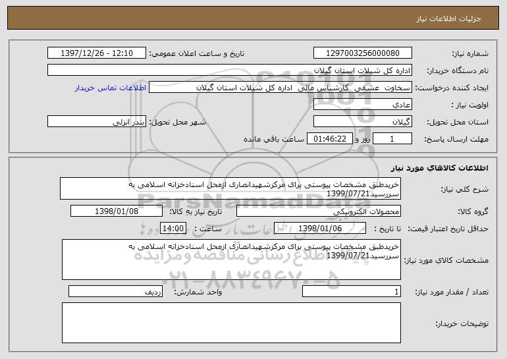Click the label حداقل تاریخ اعتبار قیمت
The height and width of the screenshot is (359, 507).
coord(448,229)
